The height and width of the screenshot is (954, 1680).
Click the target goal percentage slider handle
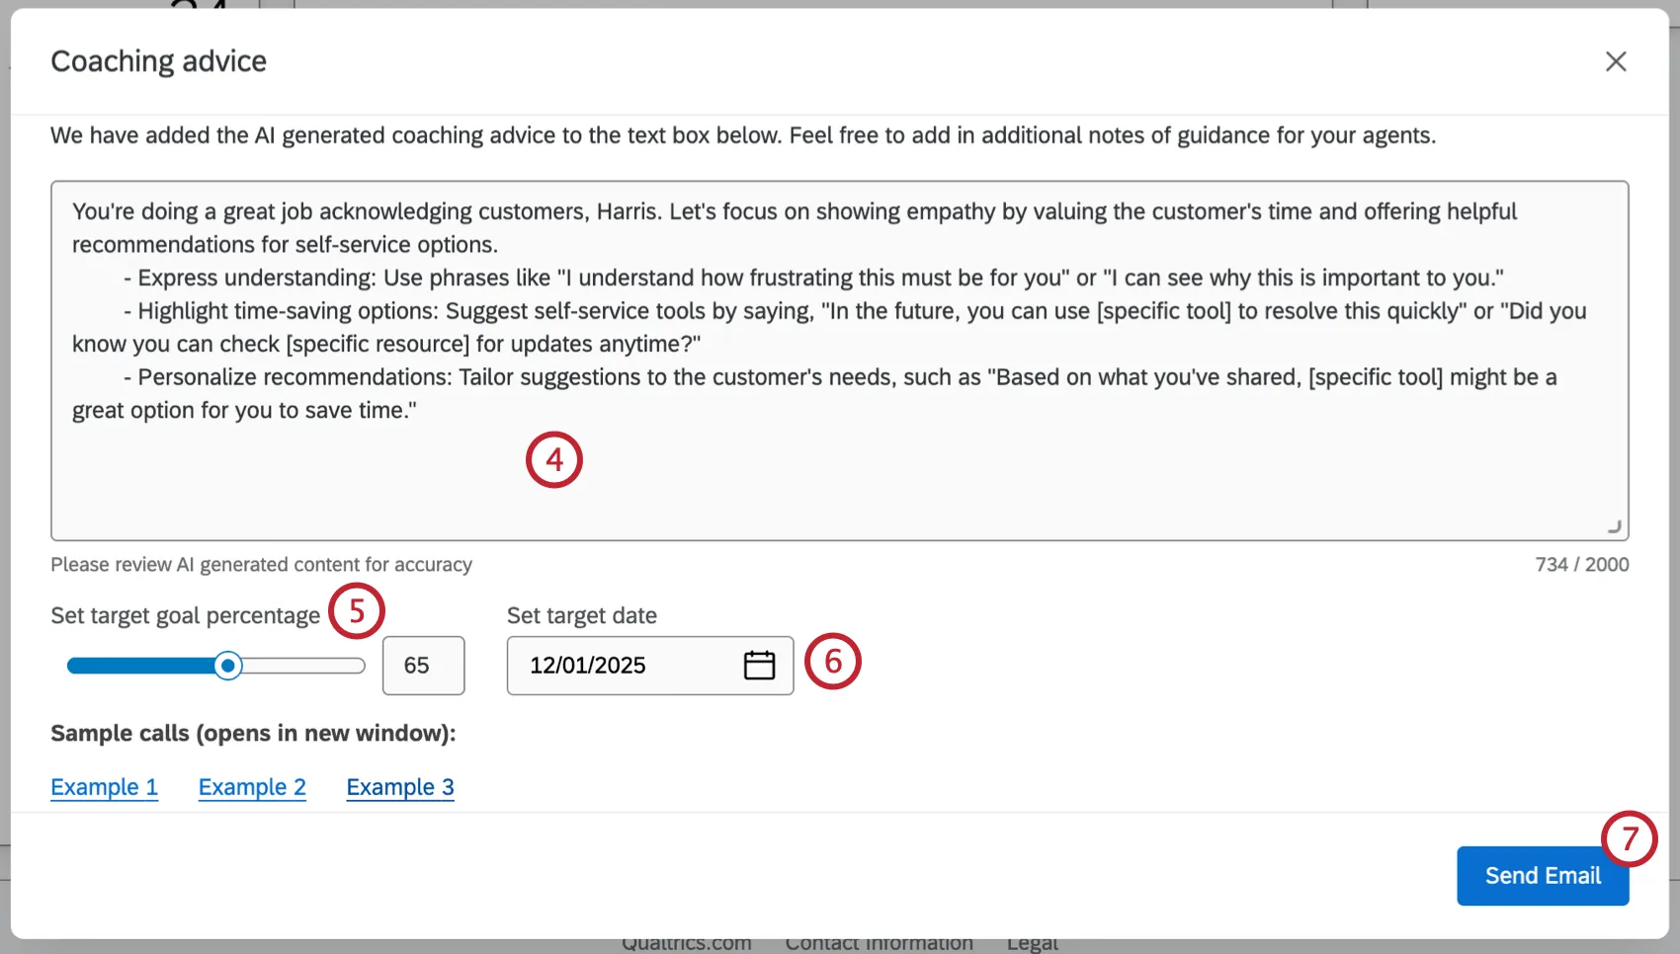pyautogui.click(x=228, y=666)
